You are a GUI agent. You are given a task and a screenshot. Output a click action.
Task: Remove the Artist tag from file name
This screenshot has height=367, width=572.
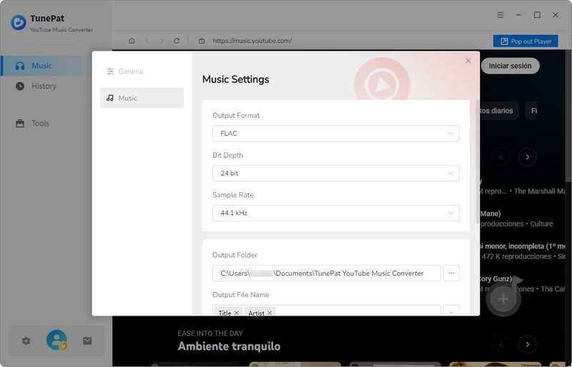270,313
